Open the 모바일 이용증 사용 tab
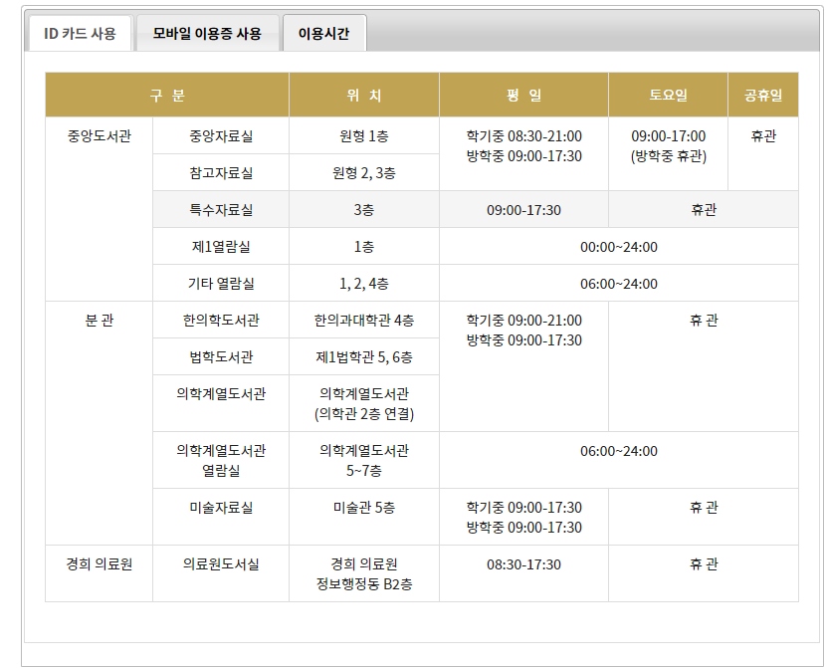The height and width of the screenshot is (668, 826). [x=207, y=34]
